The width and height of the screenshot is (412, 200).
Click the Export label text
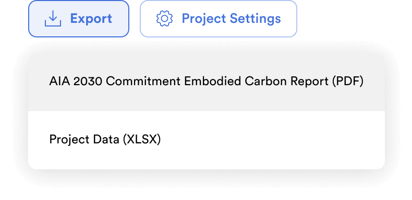91,19
